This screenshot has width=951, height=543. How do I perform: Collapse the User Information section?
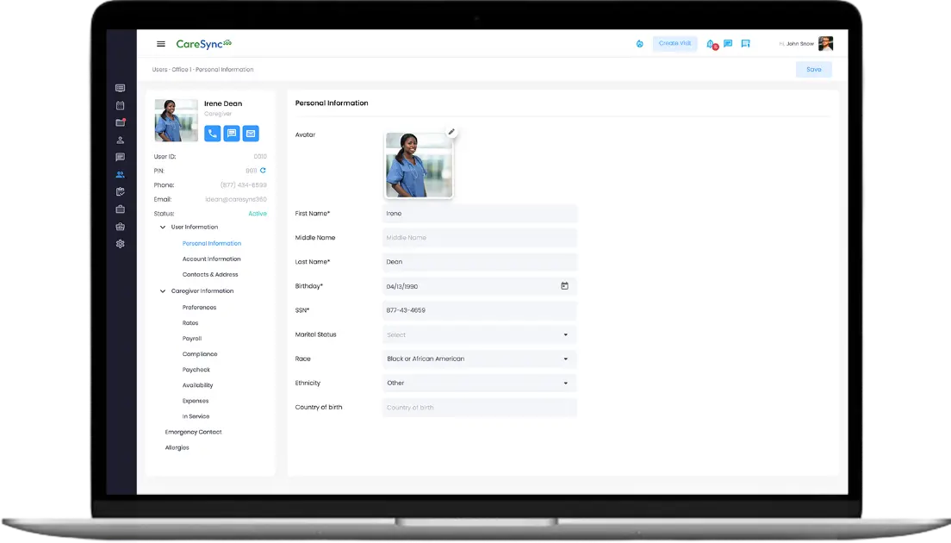tap(163, 228)
